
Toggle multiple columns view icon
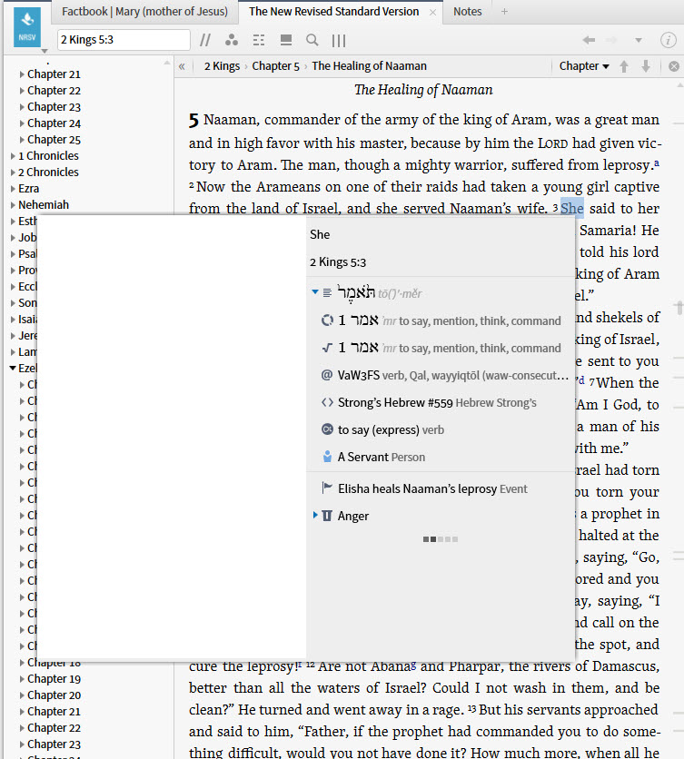339,41
